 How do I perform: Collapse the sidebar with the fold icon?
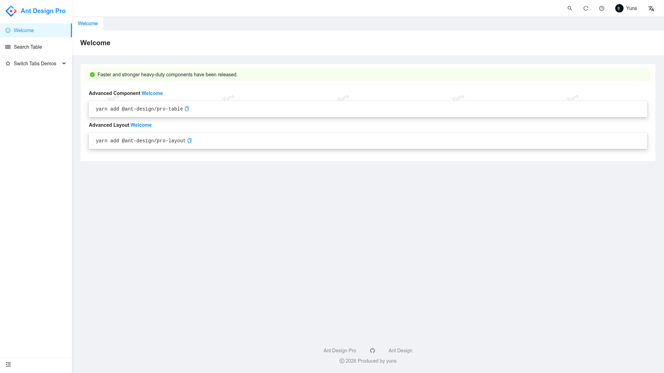click(x=8, y=364)
